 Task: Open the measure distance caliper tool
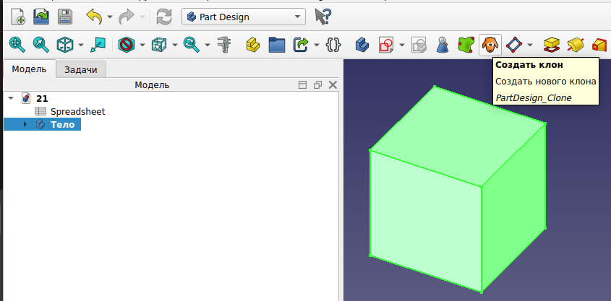click(x=223, y=45)
